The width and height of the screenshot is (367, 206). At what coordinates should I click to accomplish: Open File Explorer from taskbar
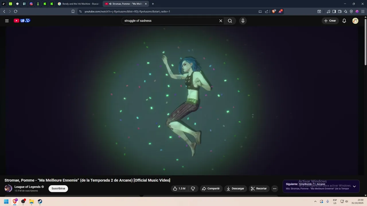point(32,201)
